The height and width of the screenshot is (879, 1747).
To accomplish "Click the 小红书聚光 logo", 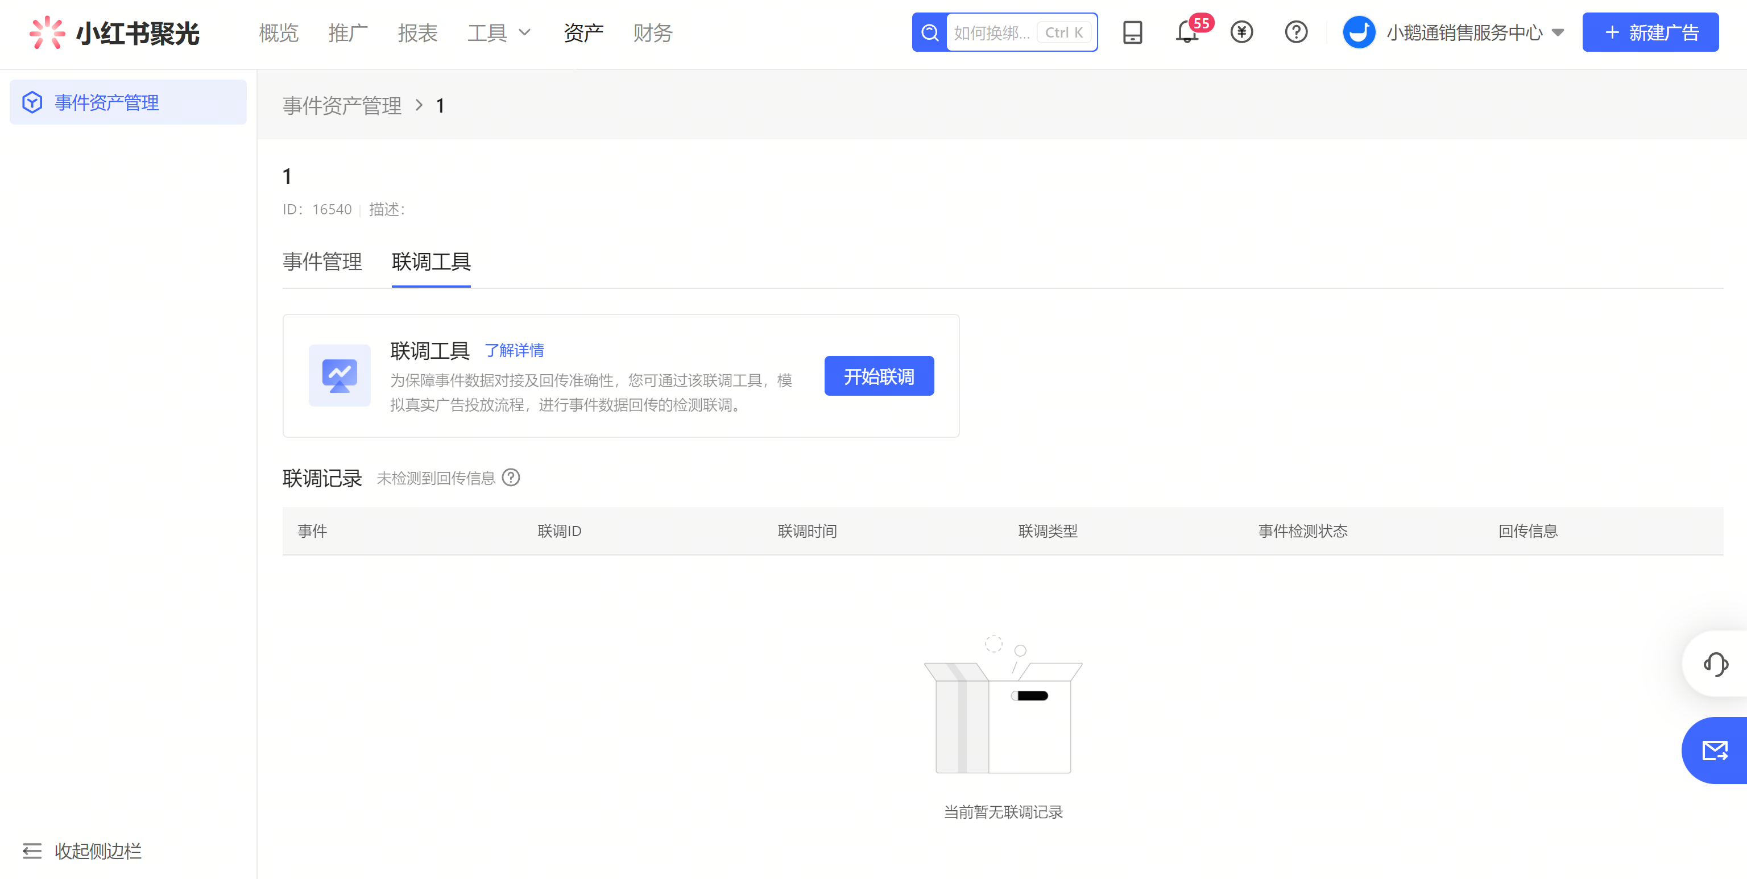I will coord(114,32).
